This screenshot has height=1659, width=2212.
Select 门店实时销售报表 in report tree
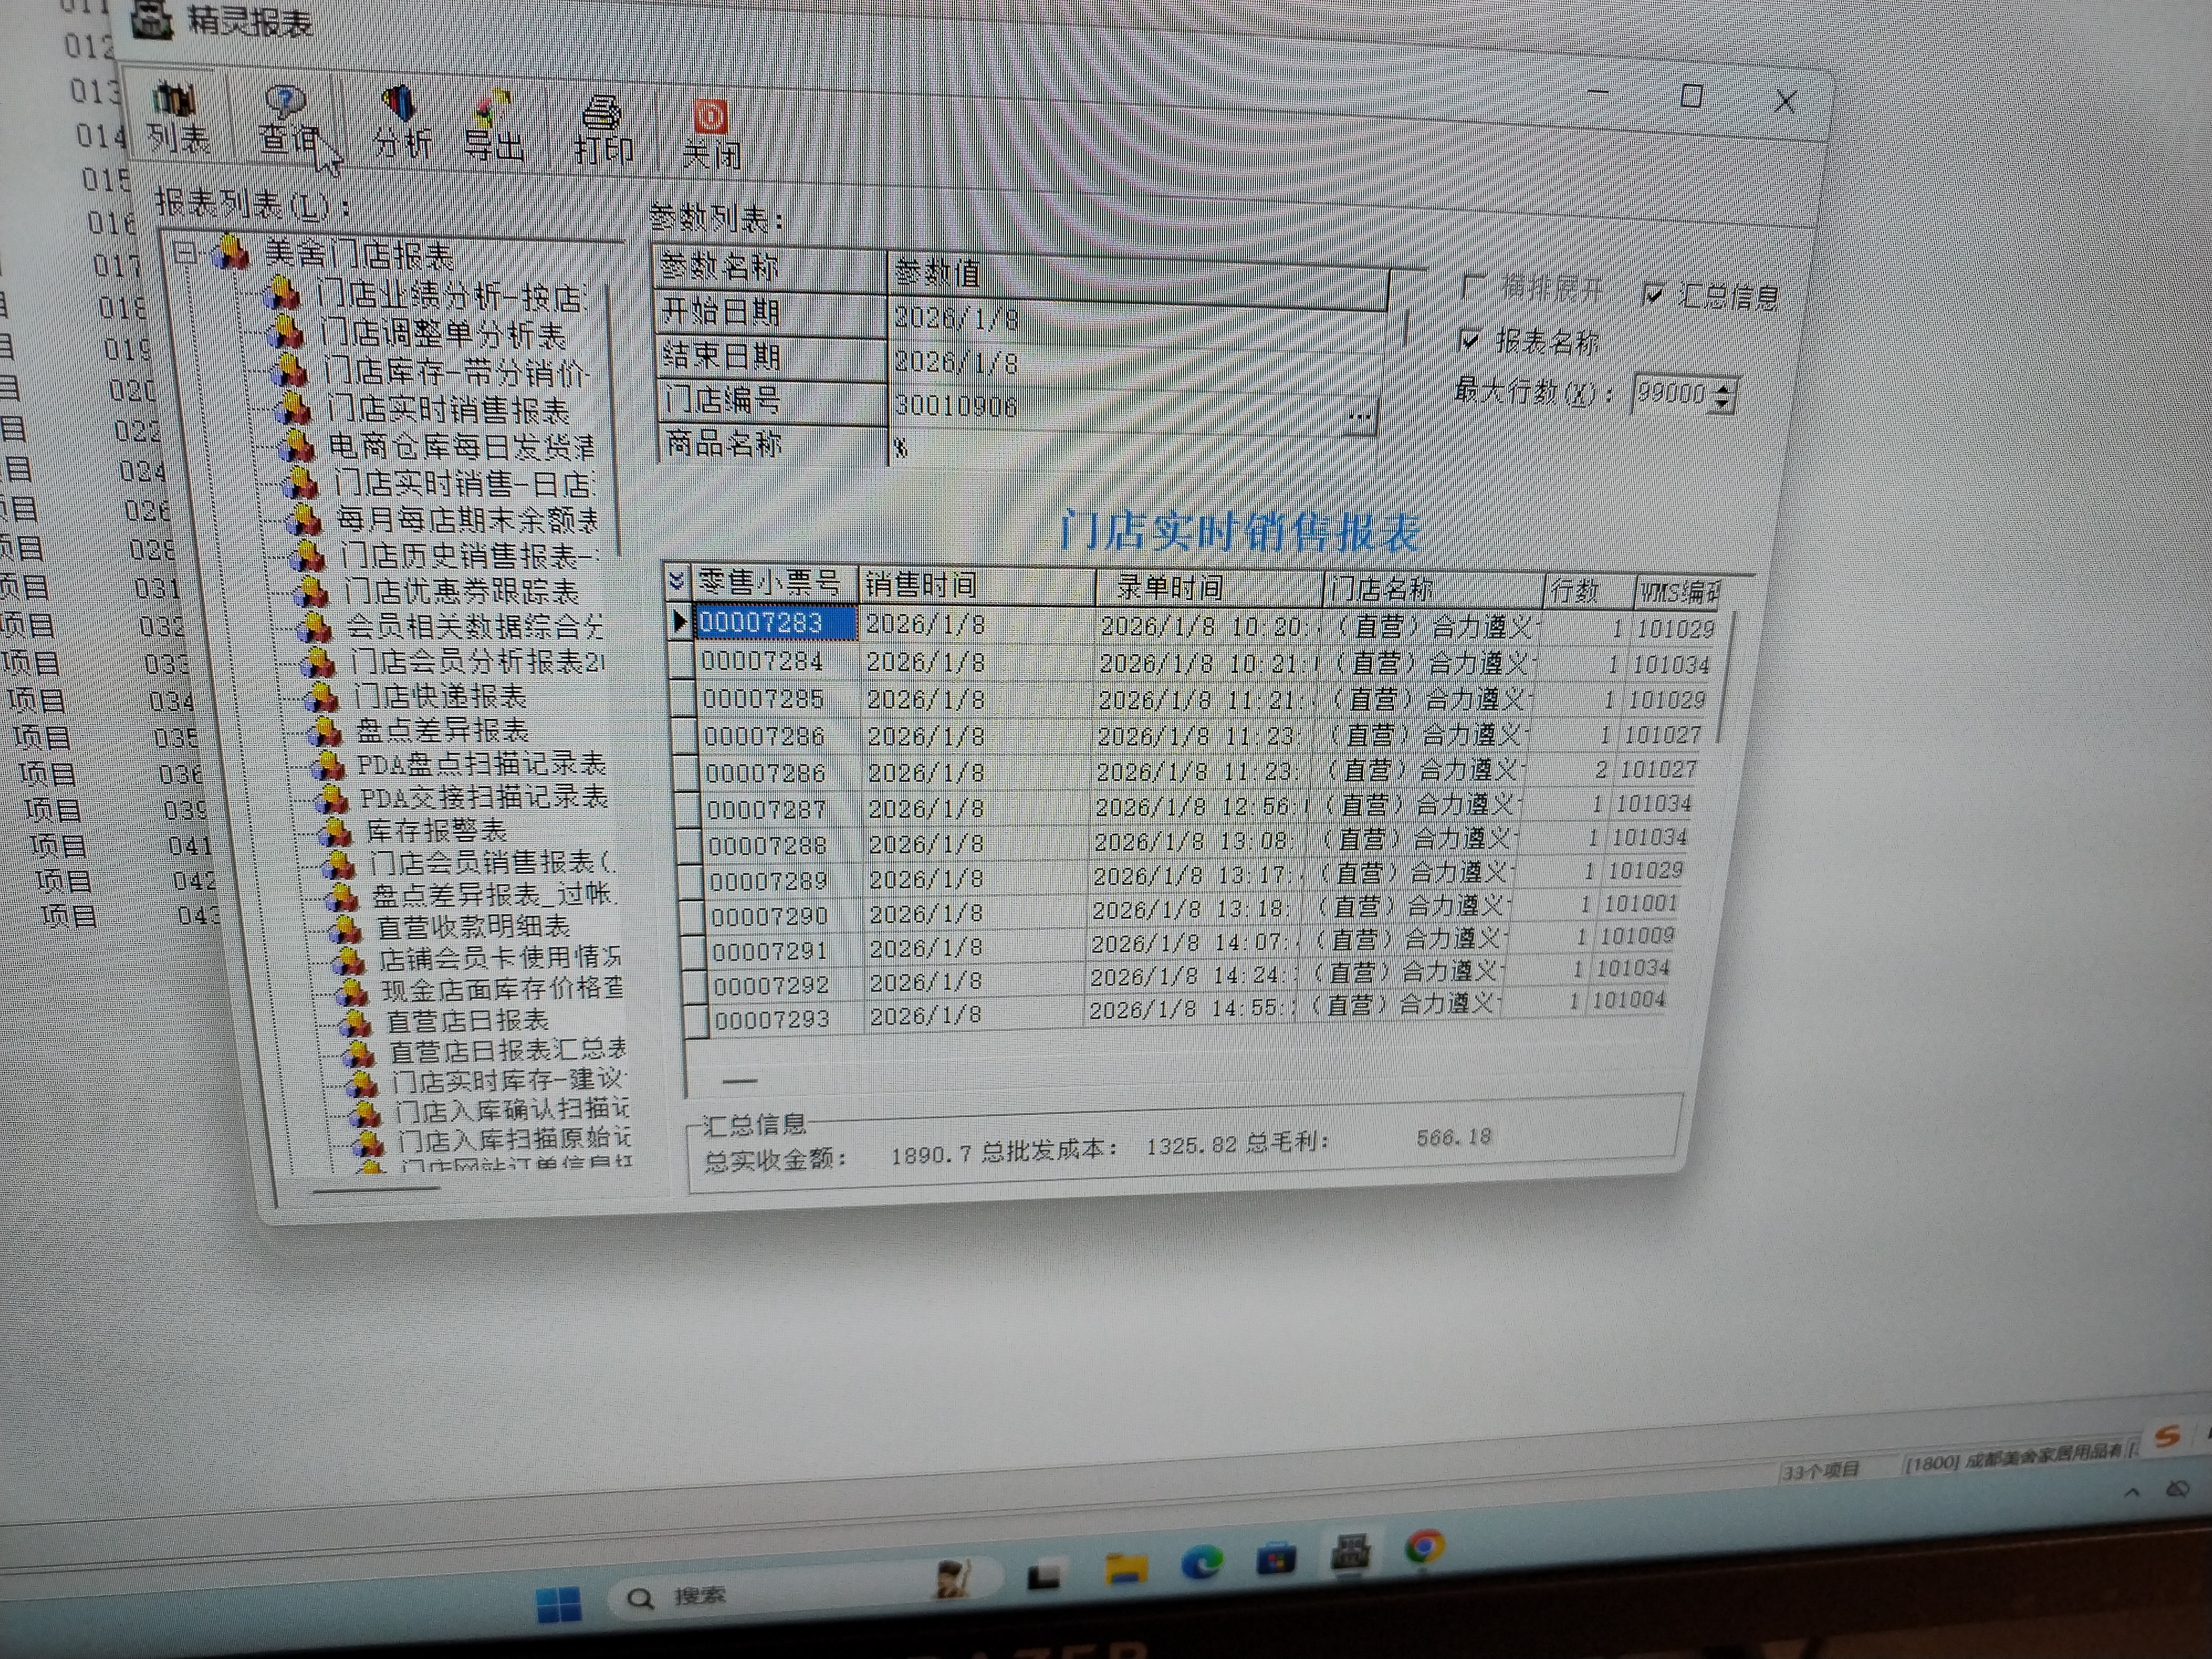coord(448,409)
